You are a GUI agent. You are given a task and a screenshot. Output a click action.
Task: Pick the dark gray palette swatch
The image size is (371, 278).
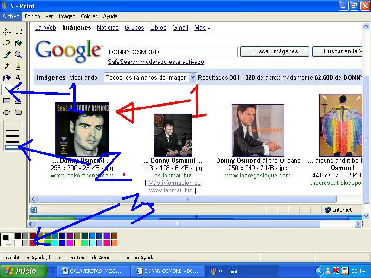(26, 235)
